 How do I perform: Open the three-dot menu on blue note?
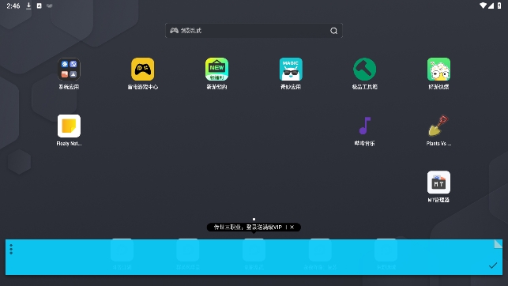point(11,249)
